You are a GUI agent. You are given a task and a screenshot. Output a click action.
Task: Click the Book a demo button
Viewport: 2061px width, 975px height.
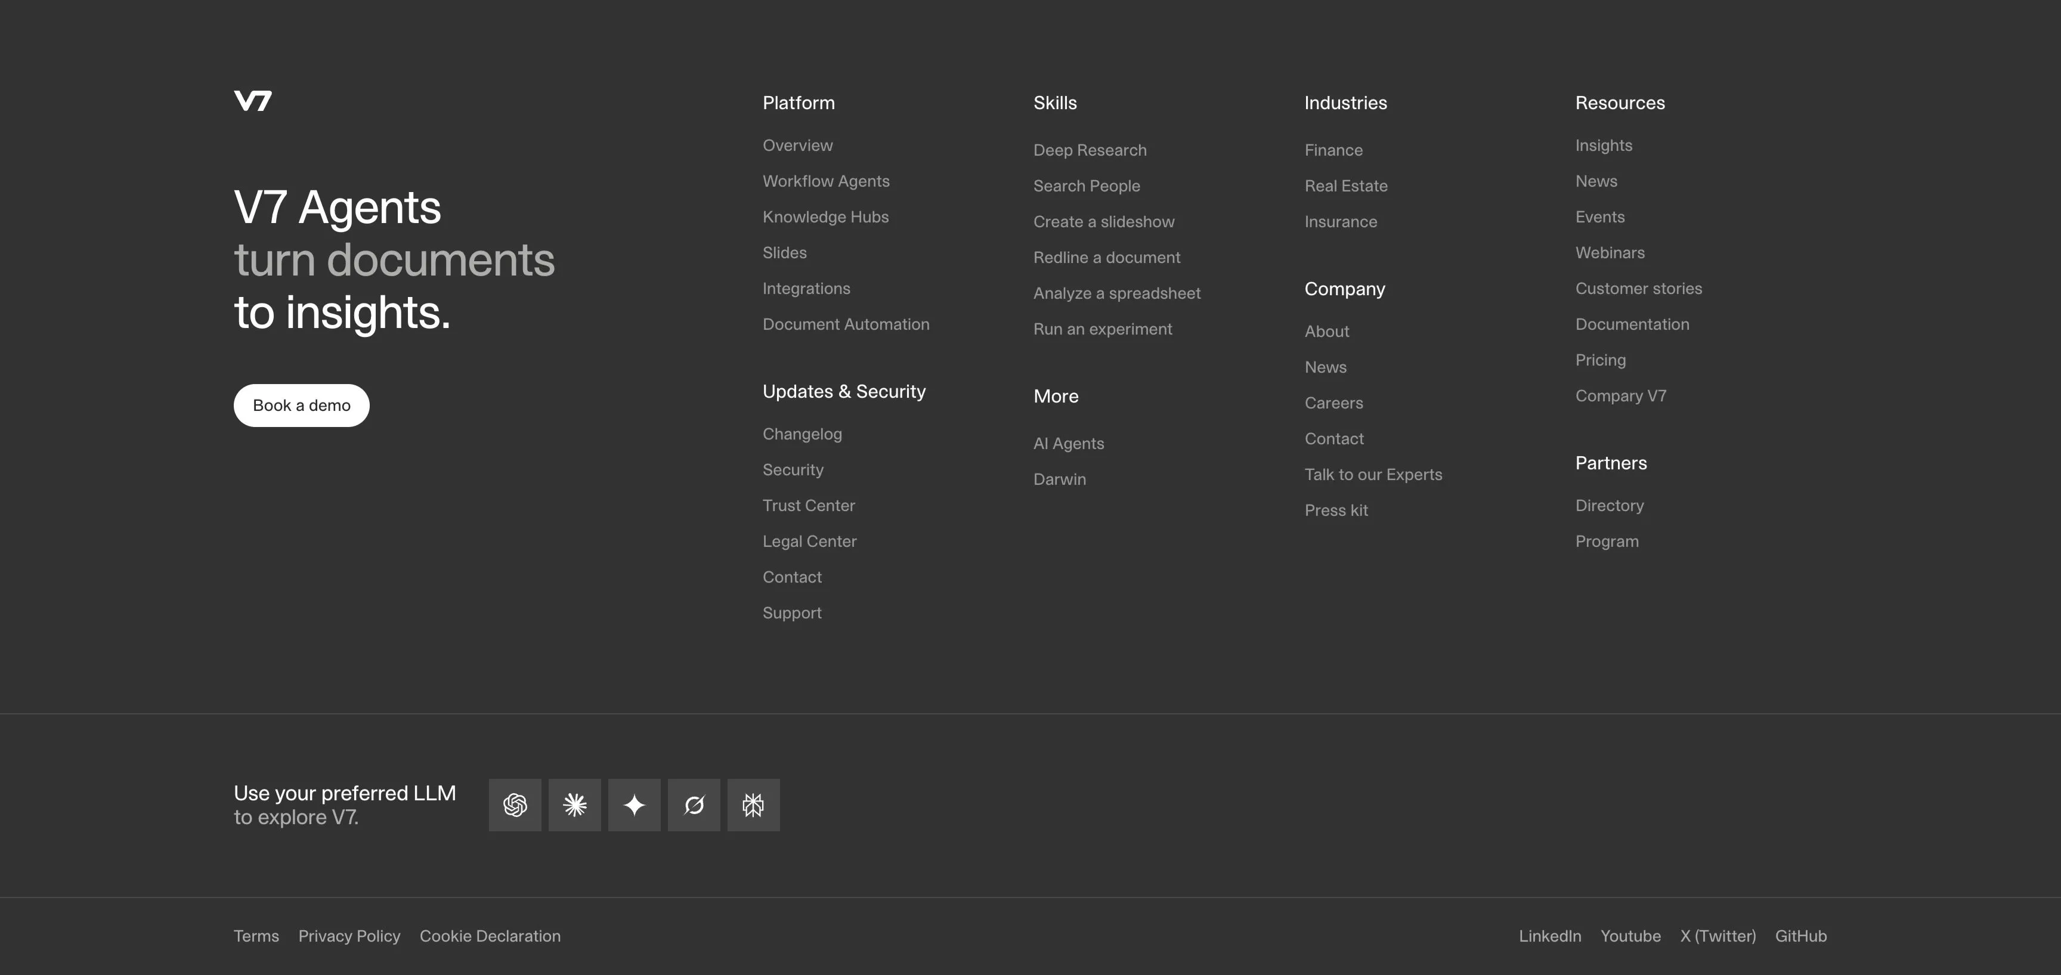[x=302, y=406]
